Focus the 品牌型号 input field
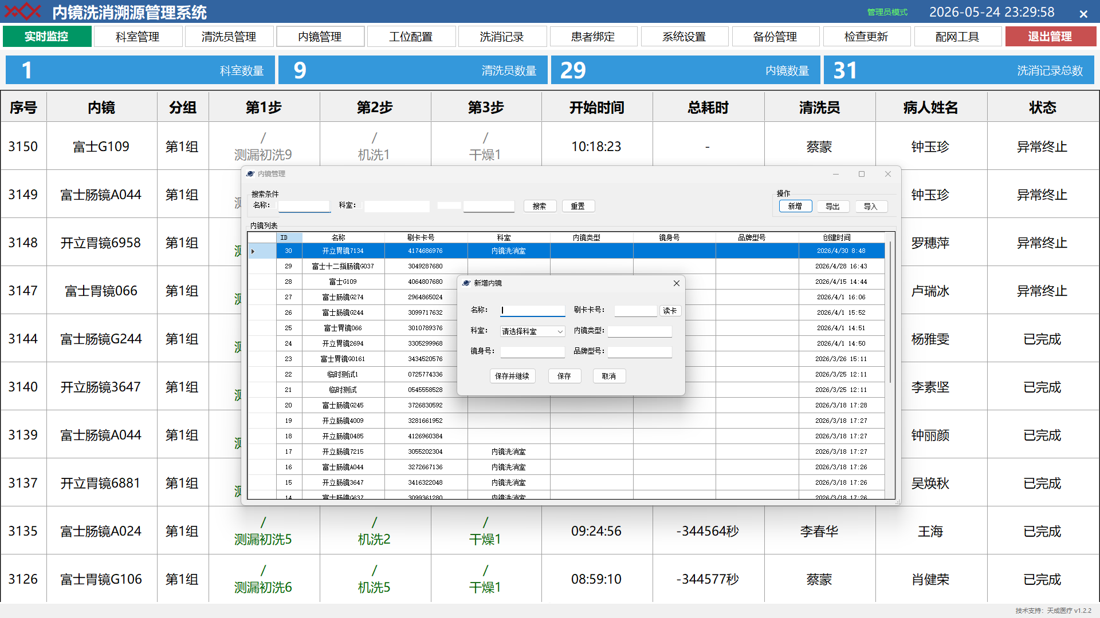The height and width of the screenshot is (618, 1100). [640, 352]
